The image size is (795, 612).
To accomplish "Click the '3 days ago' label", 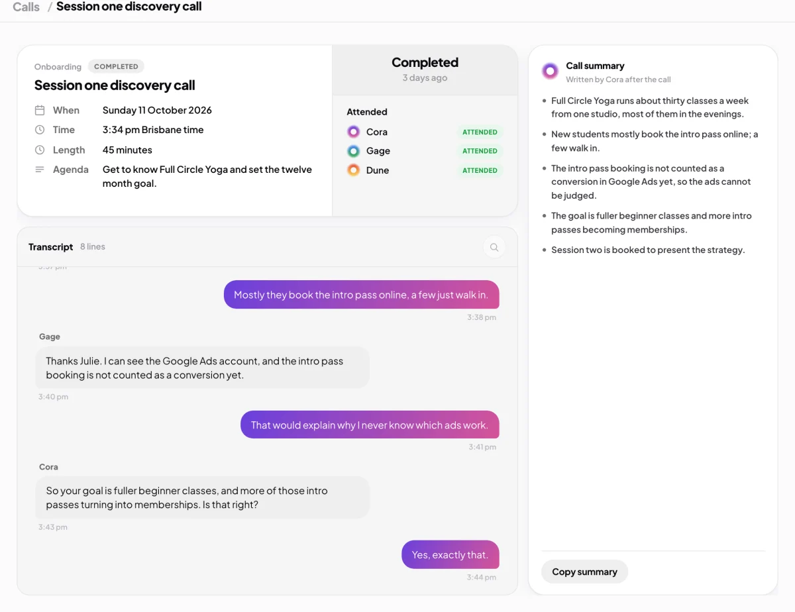I will tap(425, 78).
